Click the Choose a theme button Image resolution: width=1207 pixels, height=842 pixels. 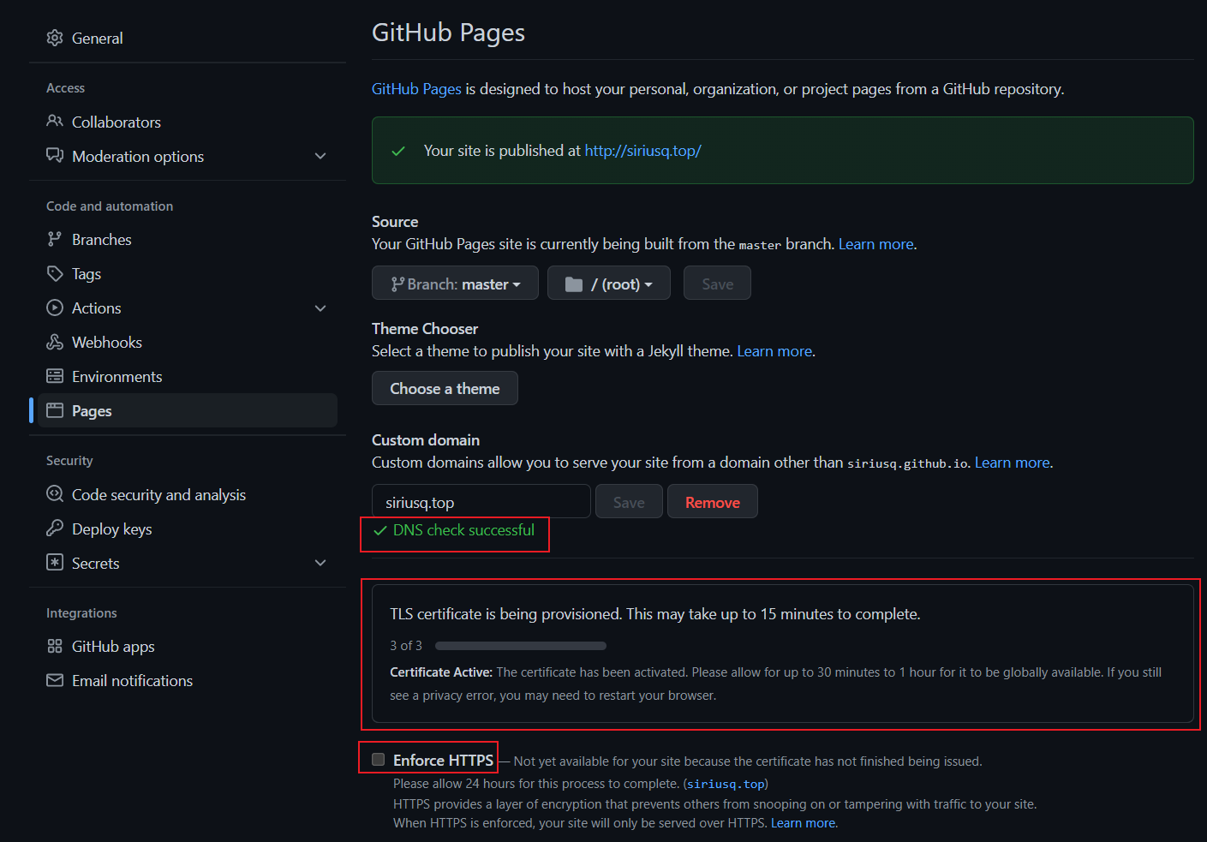[x=445, y=388]
